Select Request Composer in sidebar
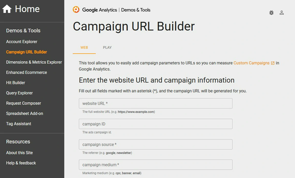The image size is (295, 178). click(x=24, y=103)
